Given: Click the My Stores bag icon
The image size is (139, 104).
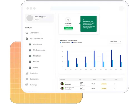Looking at the screenshot, I should [x=30, y=56].
